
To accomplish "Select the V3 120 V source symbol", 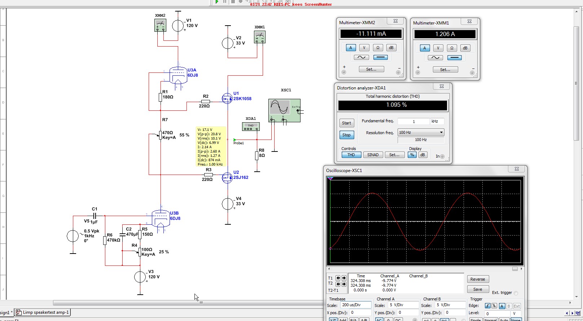I will (x=140, y=277).
